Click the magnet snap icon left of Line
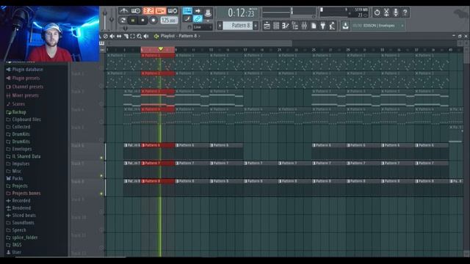 point(189,27)
